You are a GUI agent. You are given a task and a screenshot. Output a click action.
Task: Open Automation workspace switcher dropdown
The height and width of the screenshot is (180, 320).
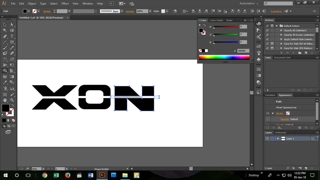(x=249, y=3)
